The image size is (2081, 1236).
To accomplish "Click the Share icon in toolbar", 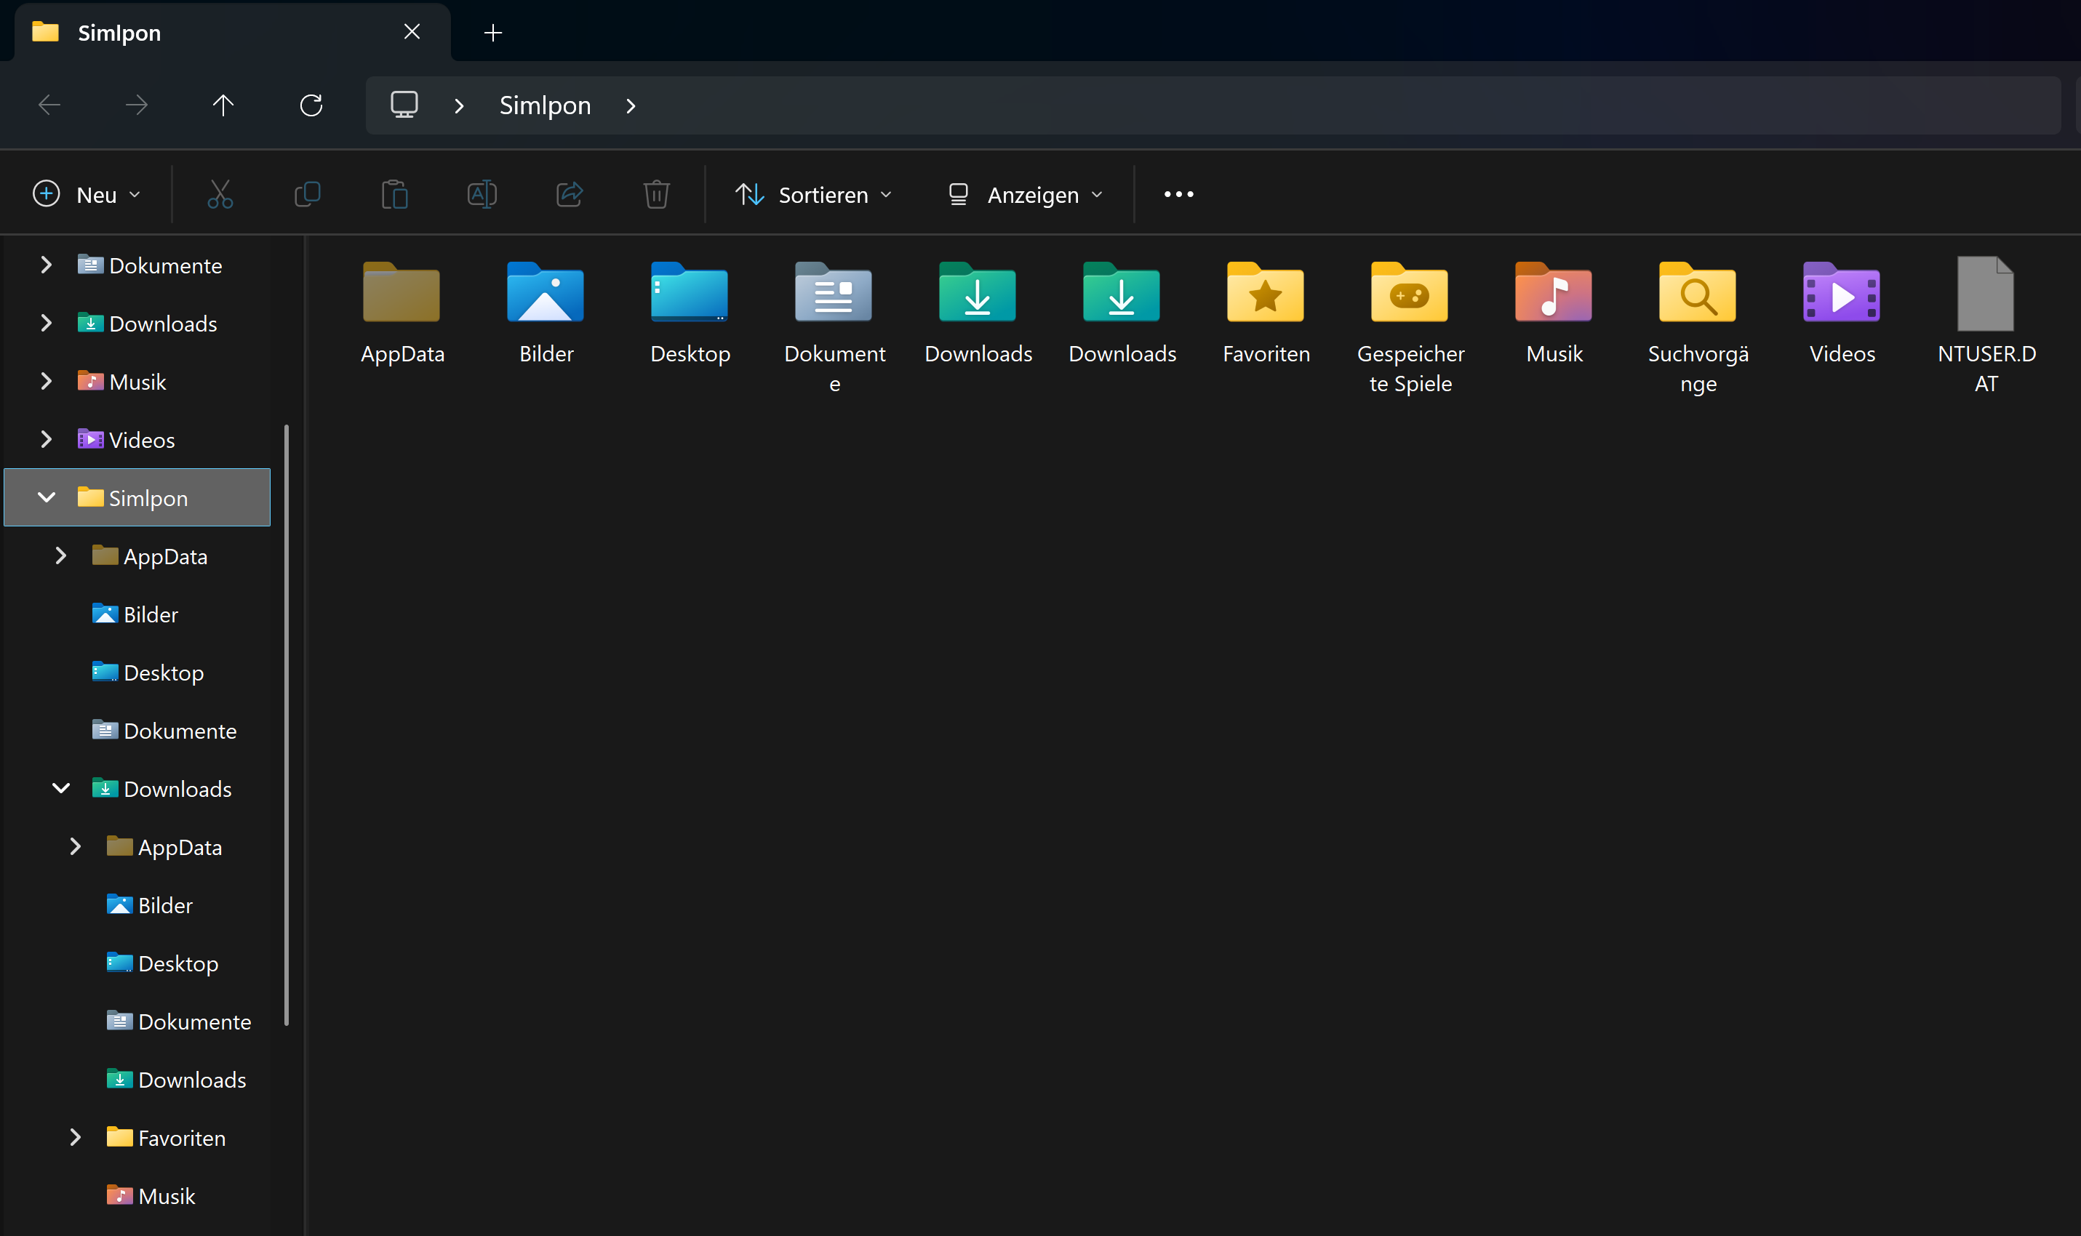I will click(569, 194).
